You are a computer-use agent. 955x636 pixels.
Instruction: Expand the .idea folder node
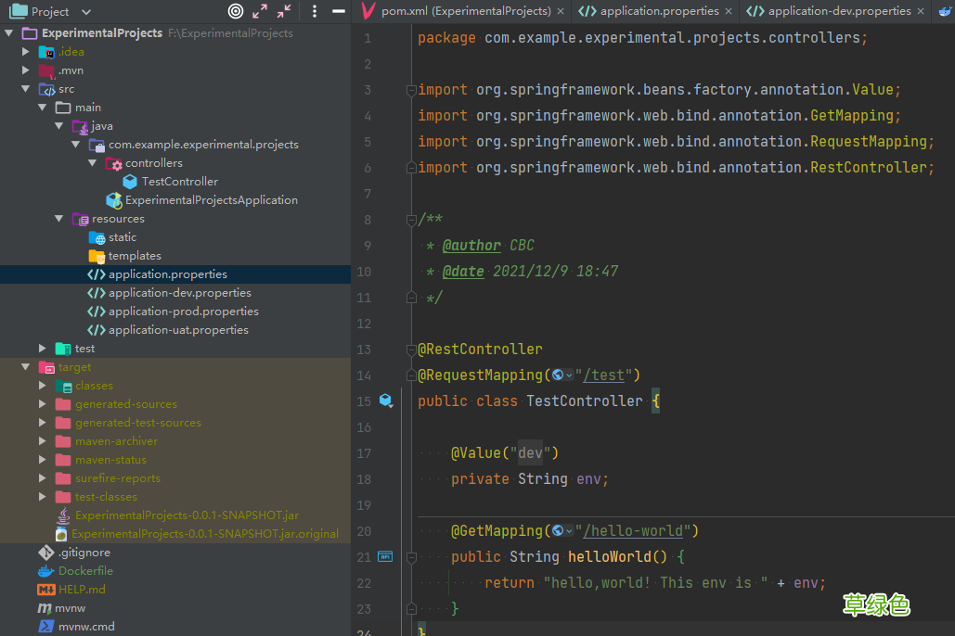[26, 52]
